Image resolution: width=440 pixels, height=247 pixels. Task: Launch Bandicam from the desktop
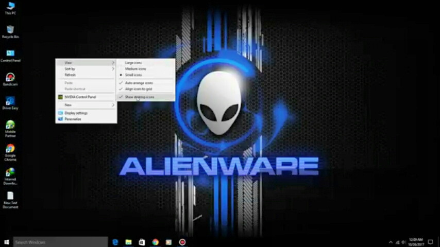[x=10, y=79]
